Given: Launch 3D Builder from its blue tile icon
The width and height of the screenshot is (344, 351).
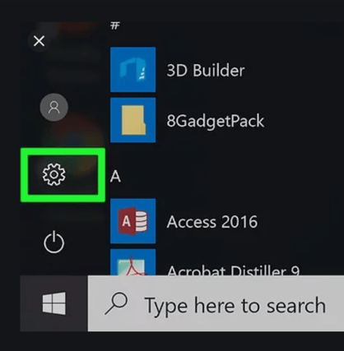Looking at the screenshot, I should tap(132, 70).
